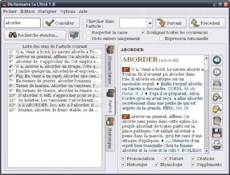Enable Expression rationnelle checkbox
Viewport: 230px width, 175px height.
tap(161, 38)
